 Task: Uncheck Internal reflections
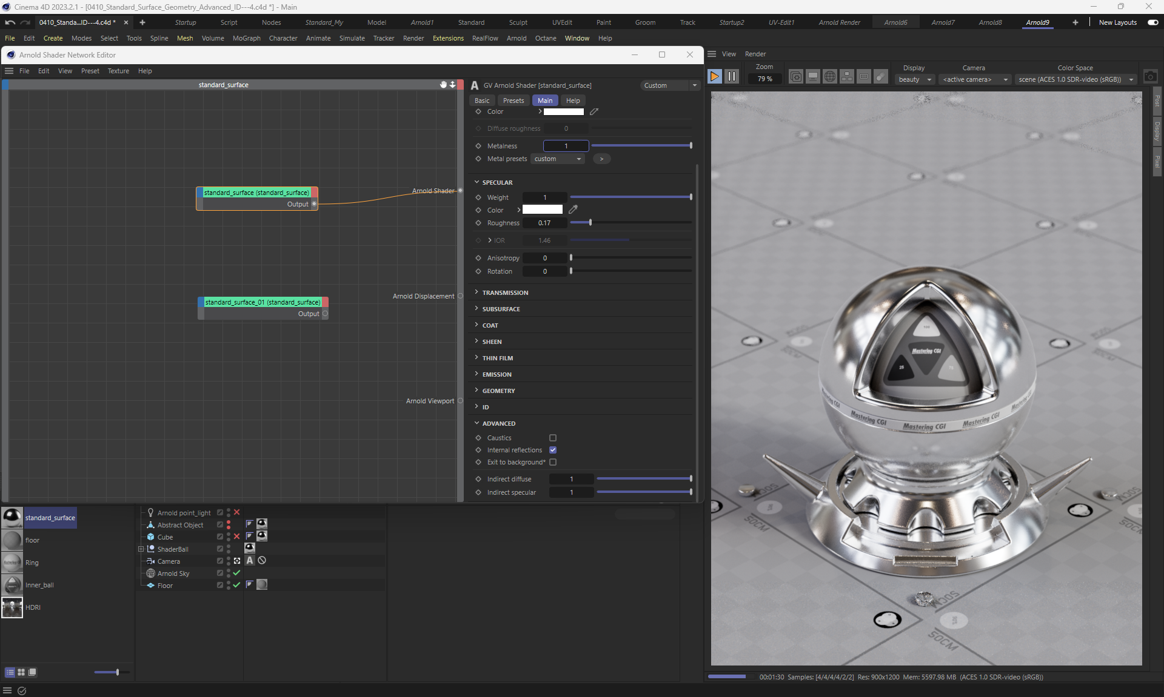[553, 450]
